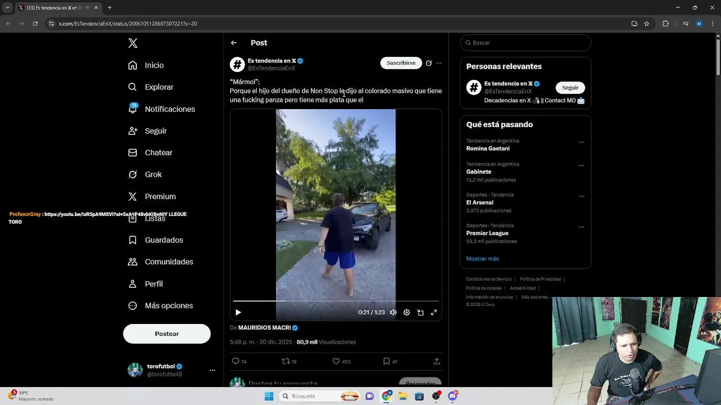Seek along the video progress bar
The image size is (721, 405).
(x=336, y=301)
